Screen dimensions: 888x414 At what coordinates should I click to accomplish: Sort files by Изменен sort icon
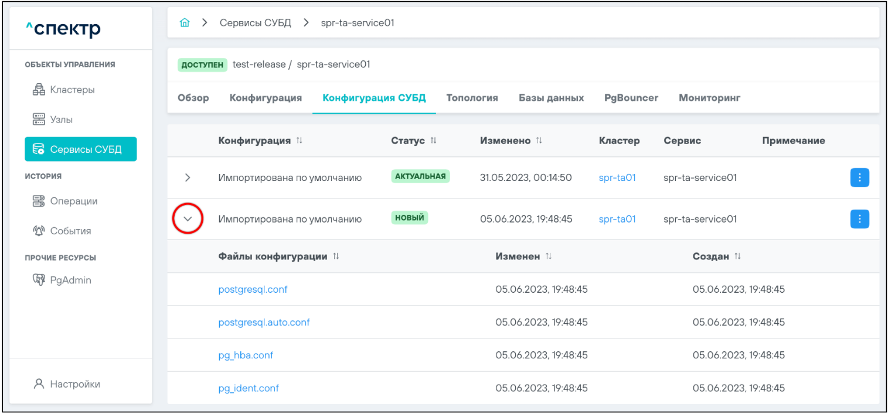coord(549,256)
